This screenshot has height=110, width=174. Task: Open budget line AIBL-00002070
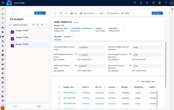[70, 93]
